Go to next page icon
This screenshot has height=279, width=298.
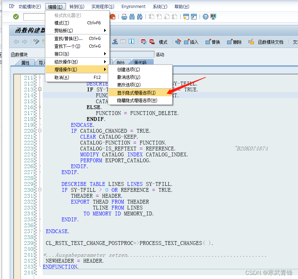pos(167,17)
